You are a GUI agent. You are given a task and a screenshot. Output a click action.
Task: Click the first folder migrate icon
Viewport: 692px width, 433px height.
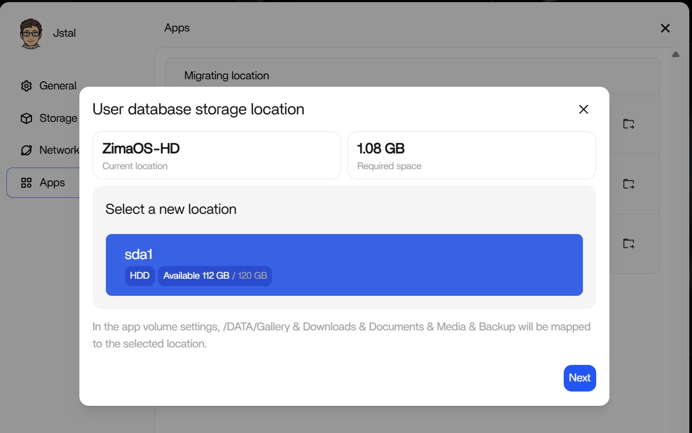click(x=629, y=124)
